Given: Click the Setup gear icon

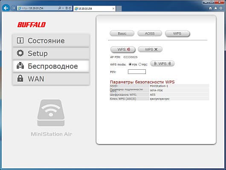Looking at the screenshot, I should pos(20,53).
